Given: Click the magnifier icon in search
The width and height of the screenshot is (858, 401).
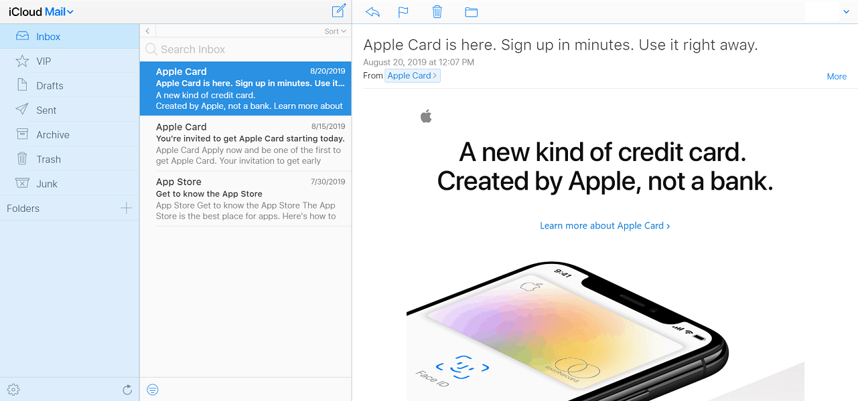Looking at the screenshot, I should point(151,49).
